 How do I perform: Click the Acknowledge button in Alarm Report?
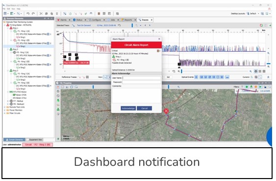(128, 109)
